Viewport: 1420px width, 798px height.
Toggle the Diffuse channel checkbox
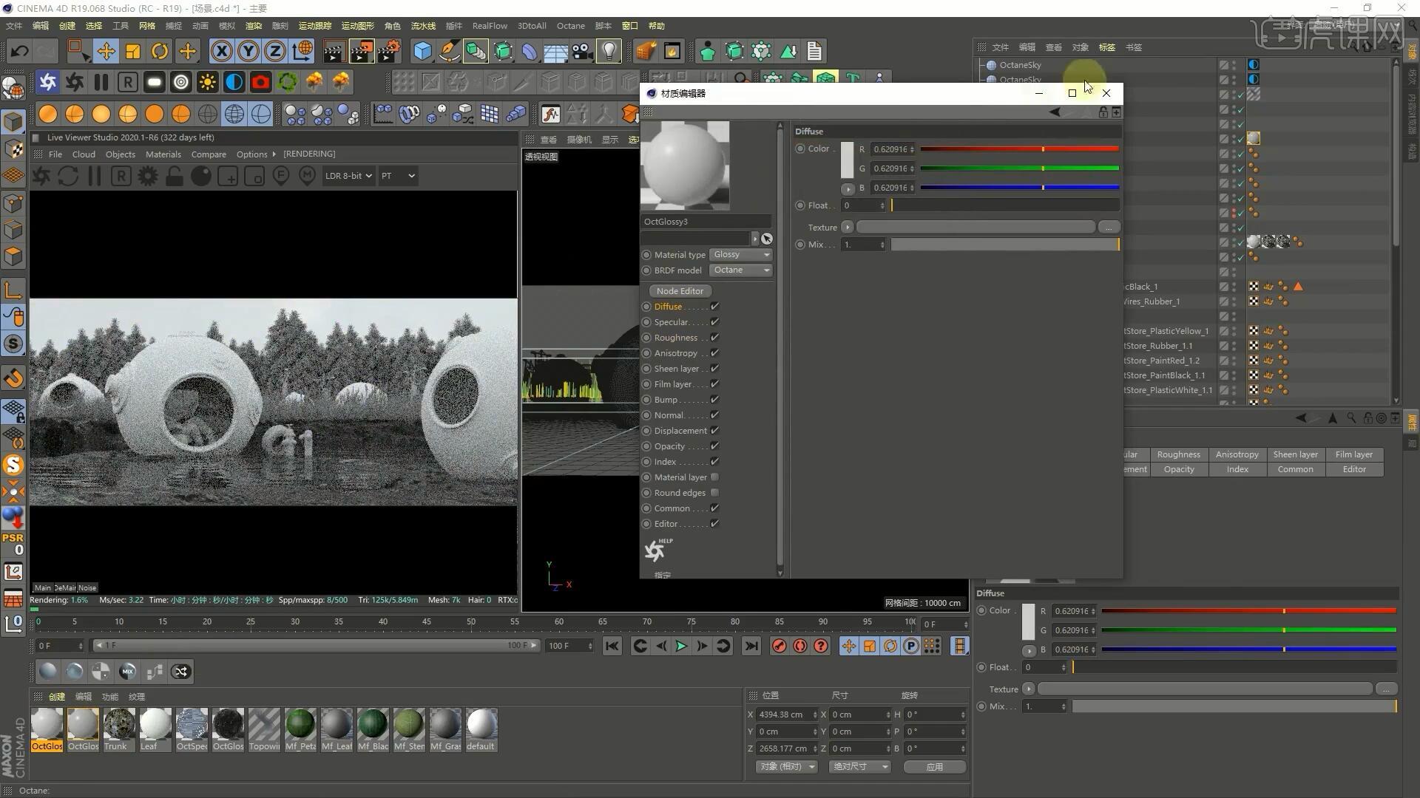(714, 307)
